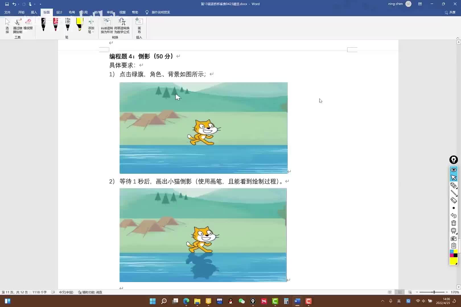Click the zoom out minus button
Screen dimensions: 461x307
(417, 292)
